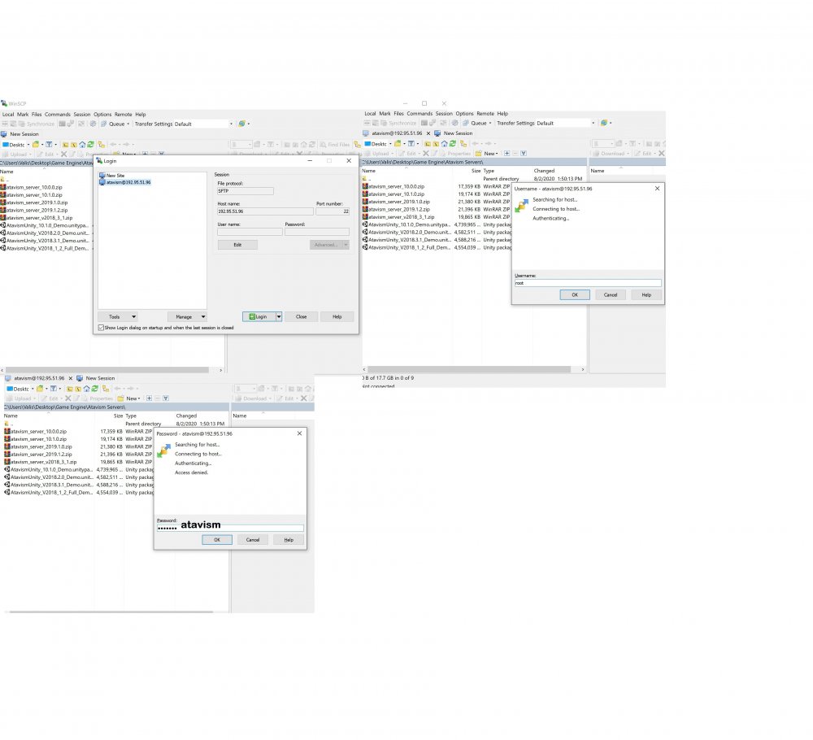This screenshot has height=740, width=813.
Task: Click the Username input field containing root
Action: 587,283
